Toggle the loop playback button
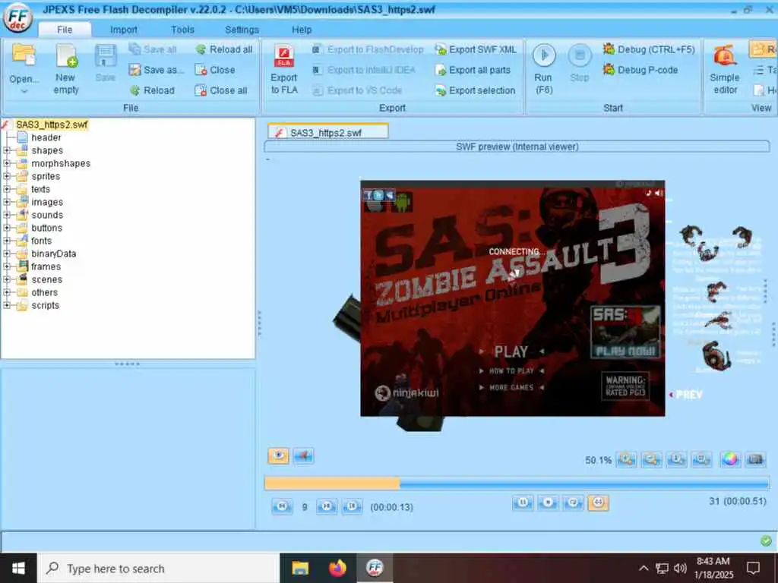 click(x=573, y=503)
